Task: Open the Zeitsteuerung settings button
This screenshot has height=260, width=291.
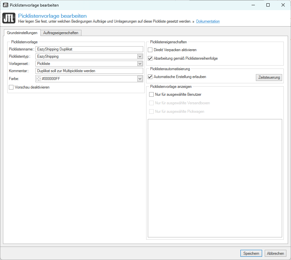Action: [269, 77]
